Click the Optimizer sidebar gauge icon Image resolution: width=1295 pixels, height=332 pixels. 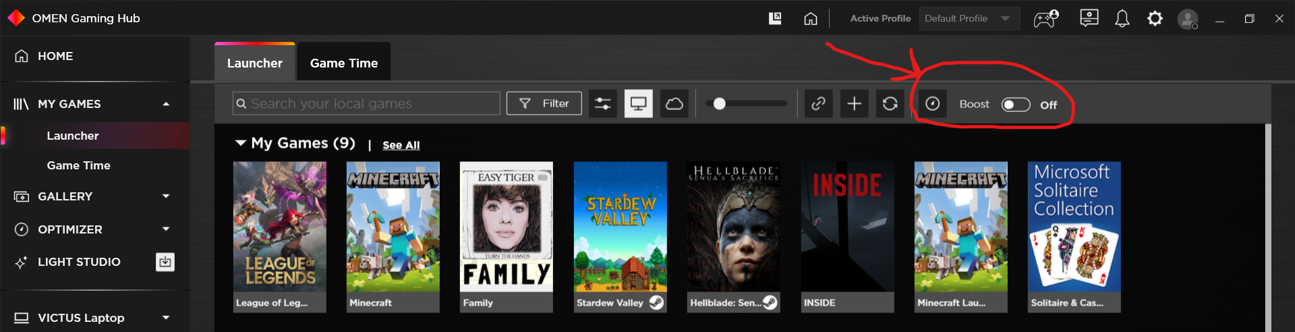pyautogui.click(x=22, y=229)
